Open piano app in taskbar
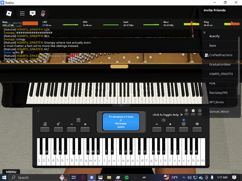 pyautogui.click(x=100, y=178)
